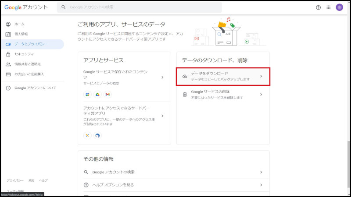Click the trash icon beside Google サービスの削除

click(185, 94)
